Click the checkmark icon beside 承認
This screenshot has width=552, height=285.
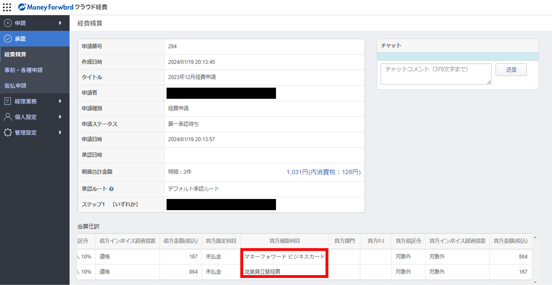click(8, 39)
